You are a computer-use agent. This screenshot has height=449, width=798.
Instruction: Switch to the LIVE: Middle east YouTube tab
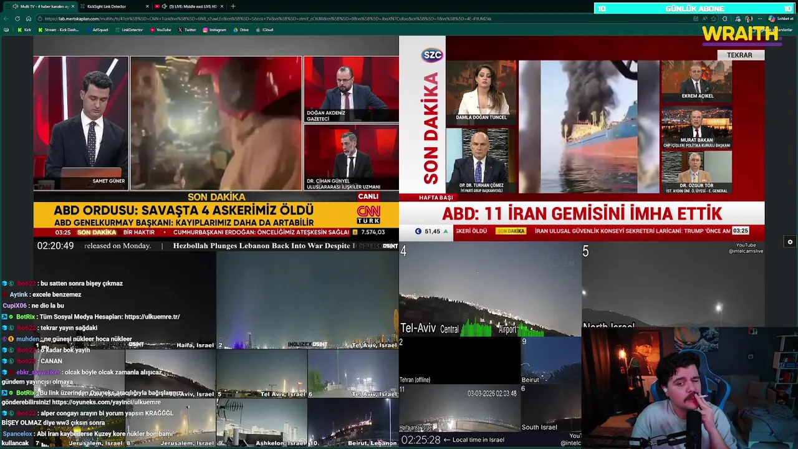pos(190,6)
